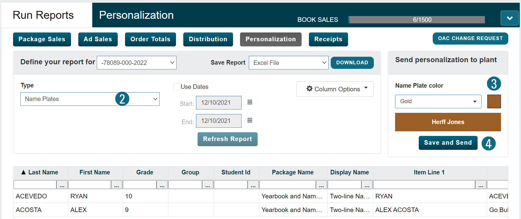Click the Package Name filter ellipsis button

[321, 185]
